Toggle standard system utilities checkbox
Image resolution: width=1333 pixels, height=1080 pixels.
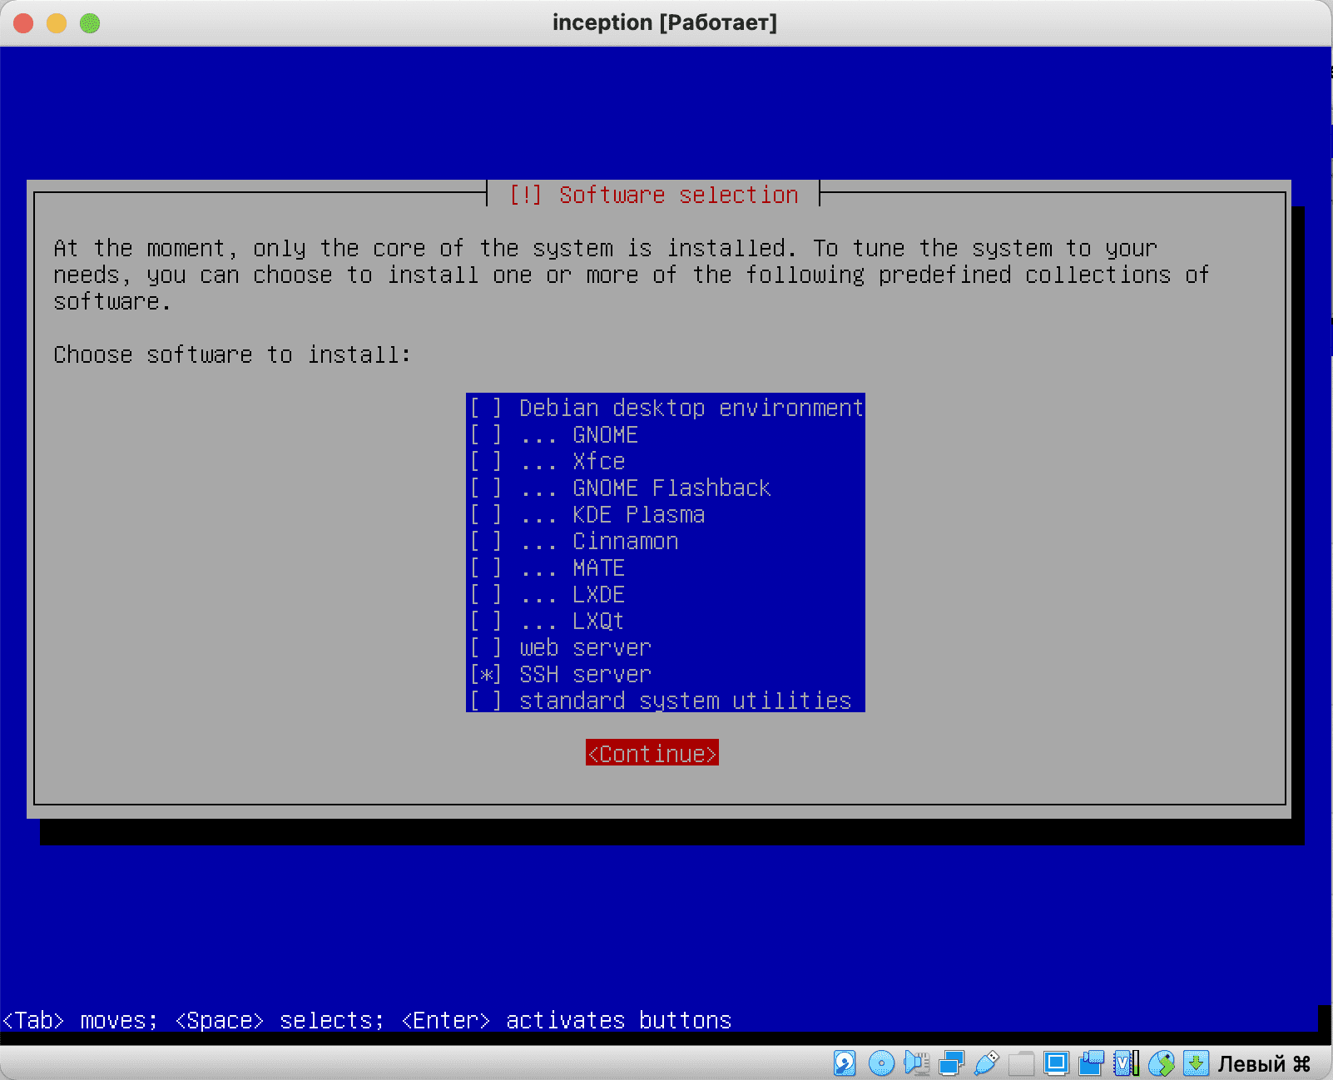pyautogui.click(x=486, y=701)
